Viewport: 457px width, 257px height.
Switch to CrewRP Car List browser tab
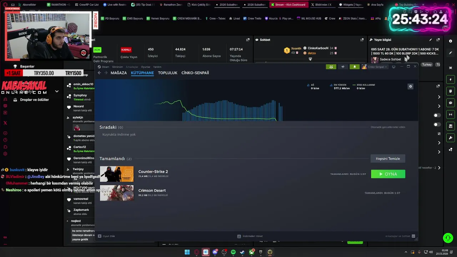tap(86, 5)
